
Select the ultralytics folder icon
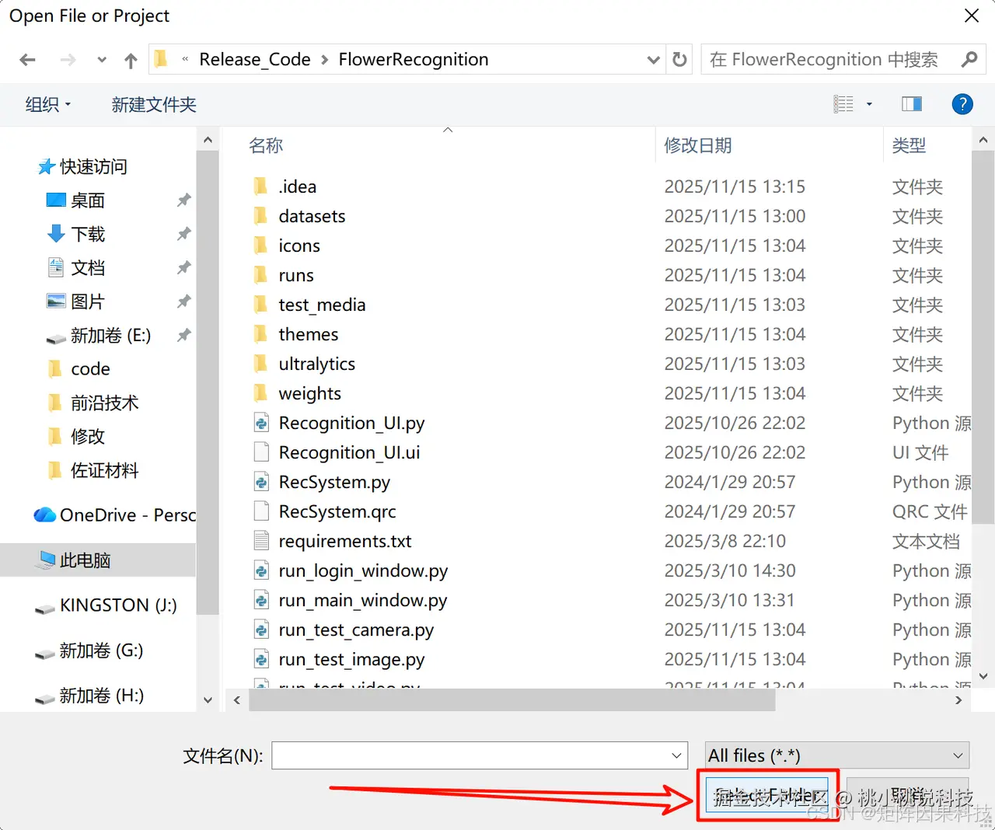(x=261, y=364)
